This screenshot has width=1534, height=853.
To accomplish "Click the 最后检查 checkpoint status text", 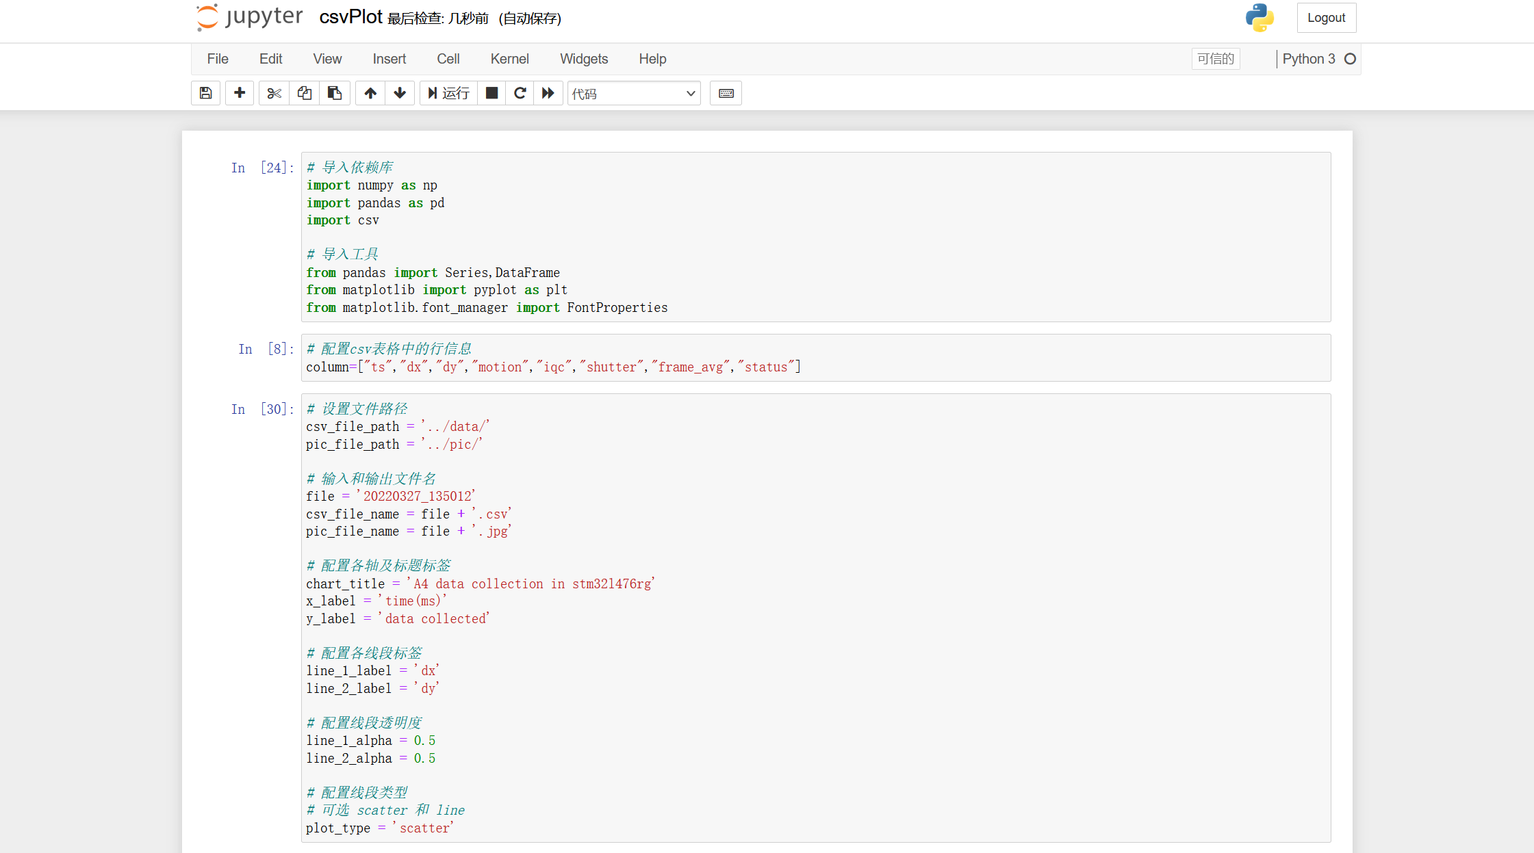I will pyautogui.click(x=438, y=18).
